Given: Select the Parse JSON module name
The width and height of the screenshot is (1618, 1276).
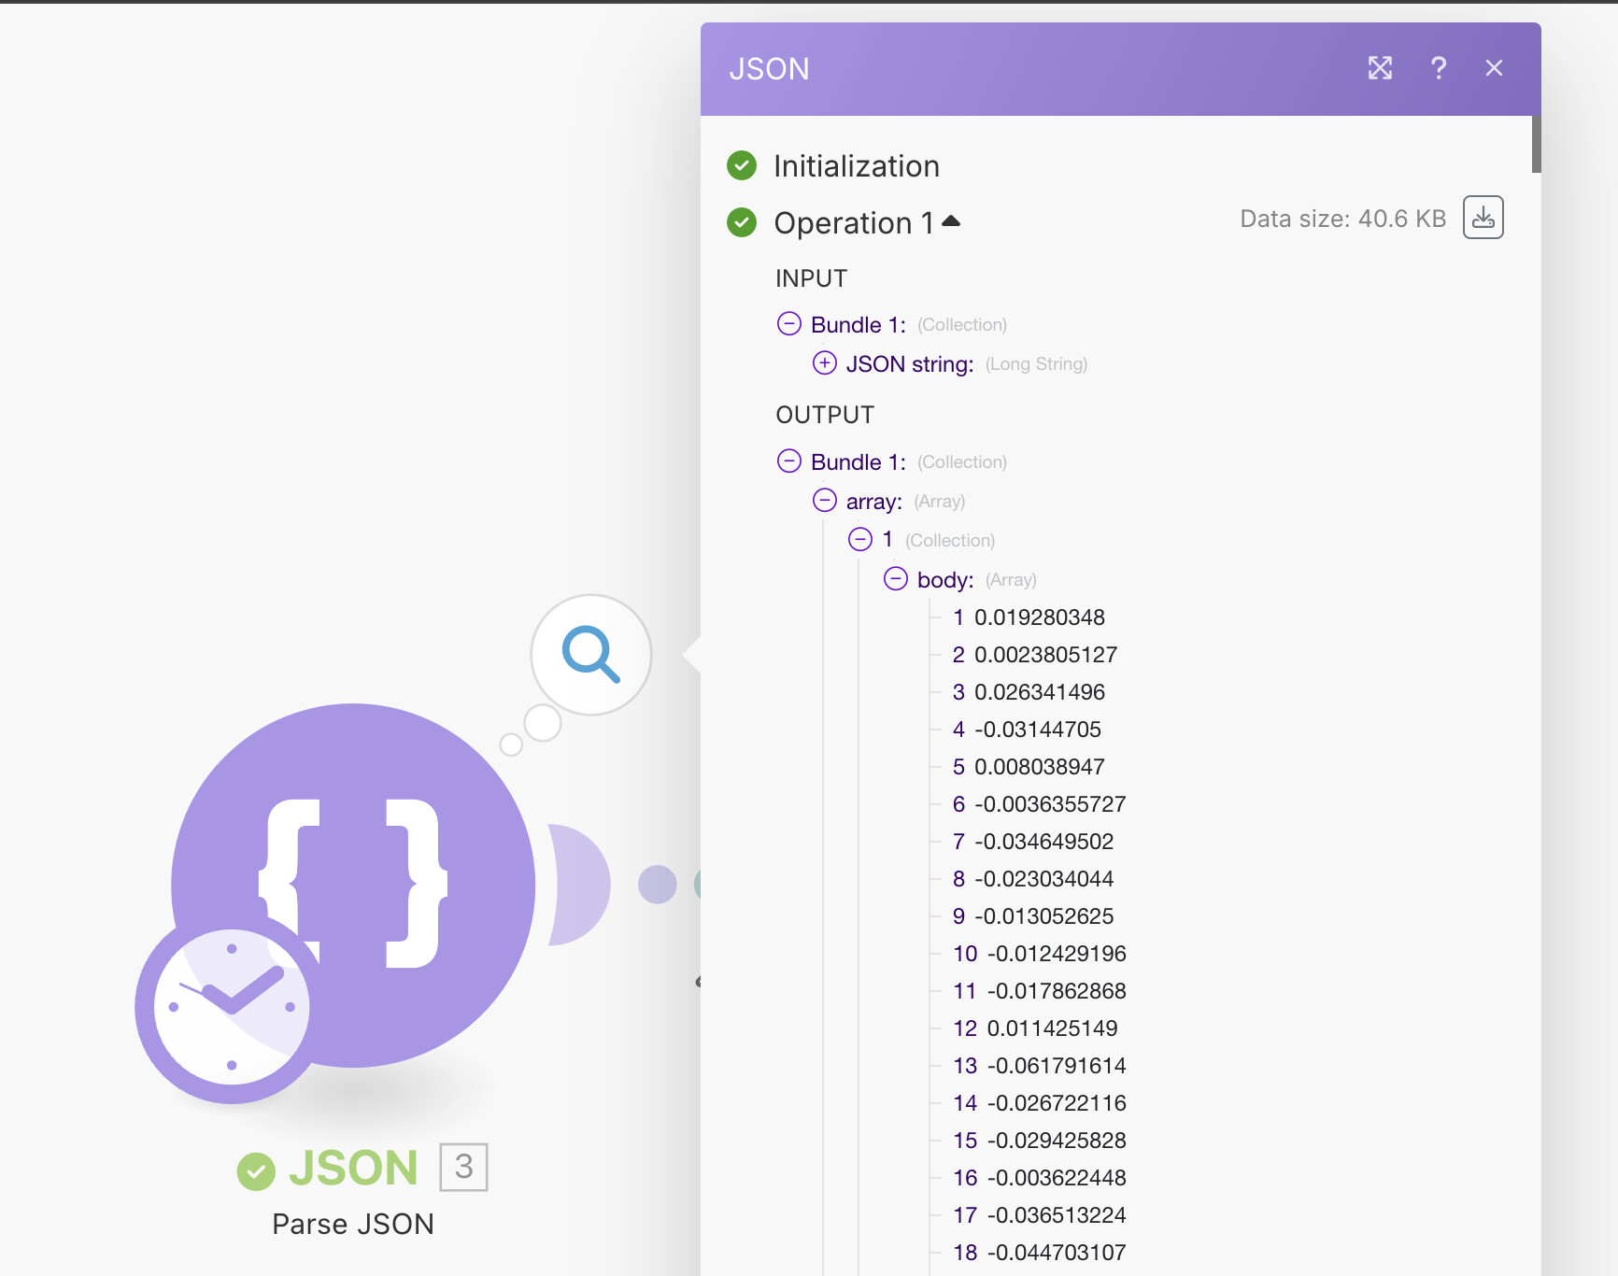Looking at the screenshot, I should [x=353, y=1224].
